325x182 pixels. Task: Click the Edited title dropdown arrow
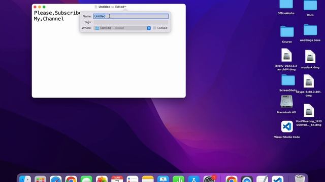click(x=125, y=7)
